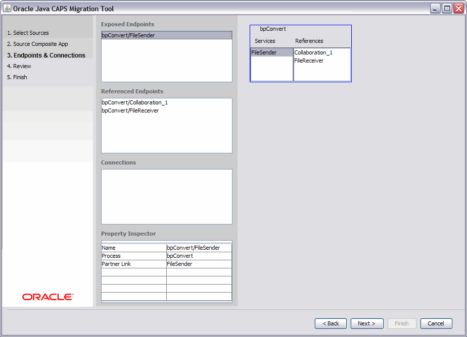Click the bpConvert diagram title
The image size is (467, 337).
273,29
